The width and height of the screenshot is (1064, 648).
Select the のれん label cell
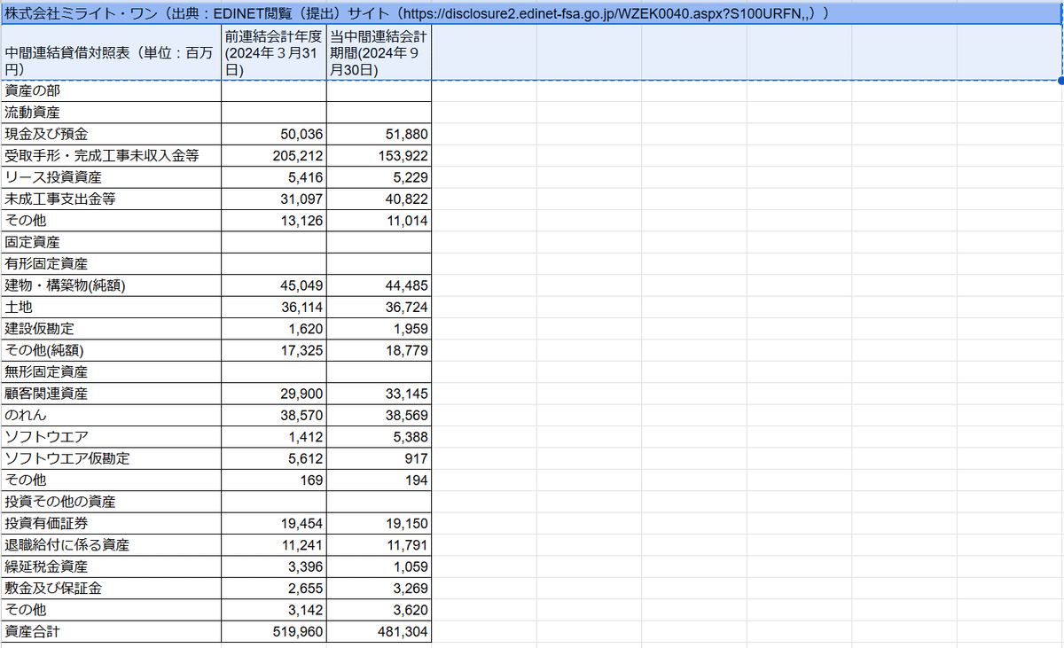[x=112, y=415]
